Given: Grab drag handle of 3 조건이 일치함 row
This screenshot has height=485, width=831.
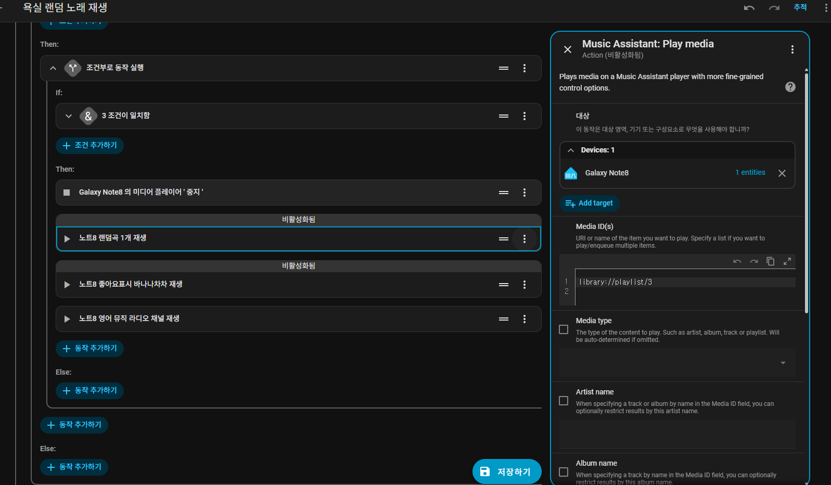Looking at the screenshot, I should tap(503, 116).
